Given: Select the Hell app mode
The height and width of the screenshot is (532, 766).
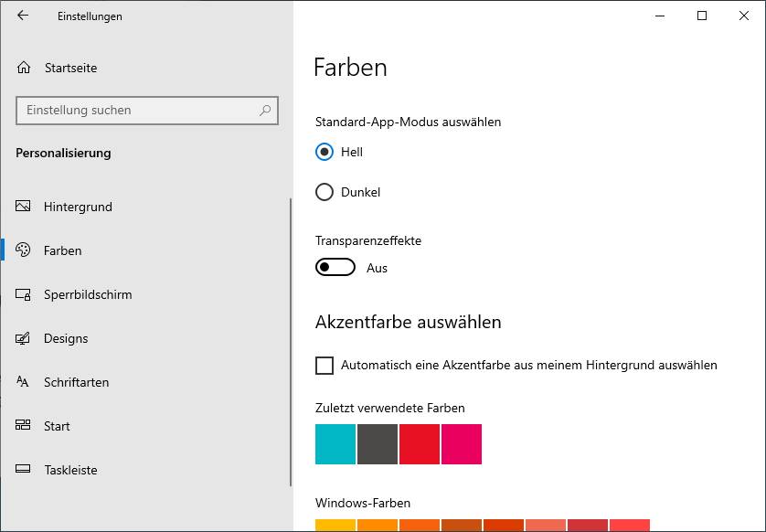Looking at the screenshot, I should [324, 152].
